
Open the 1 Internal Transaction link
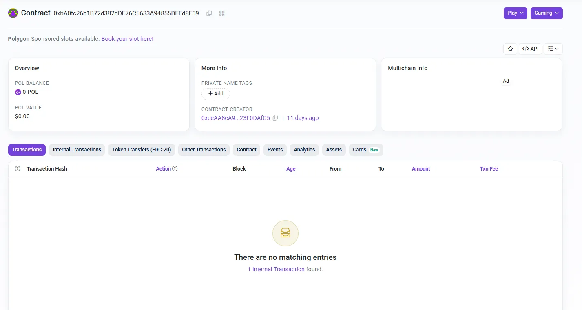click(276, 269)
